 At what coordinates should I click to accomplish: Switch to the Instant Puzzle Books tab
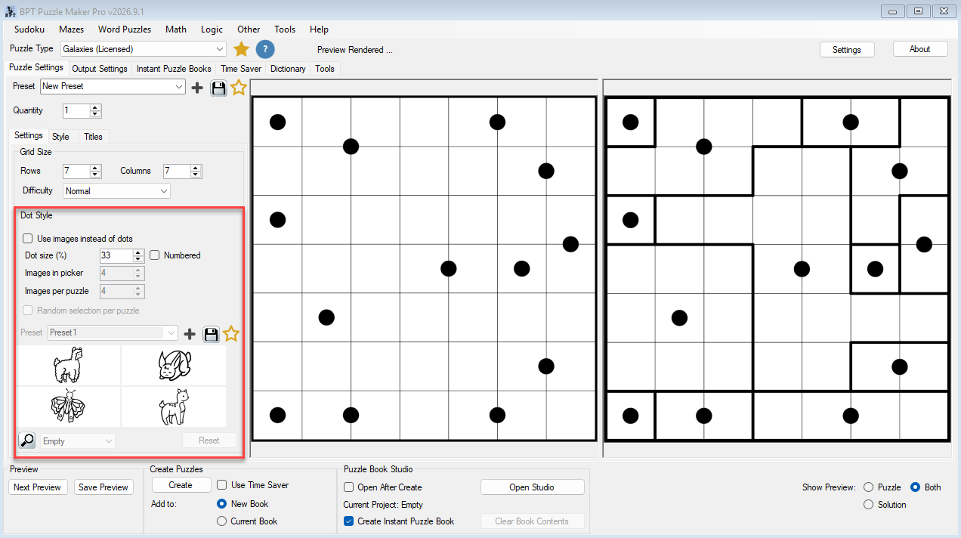(x=174, y=69)
